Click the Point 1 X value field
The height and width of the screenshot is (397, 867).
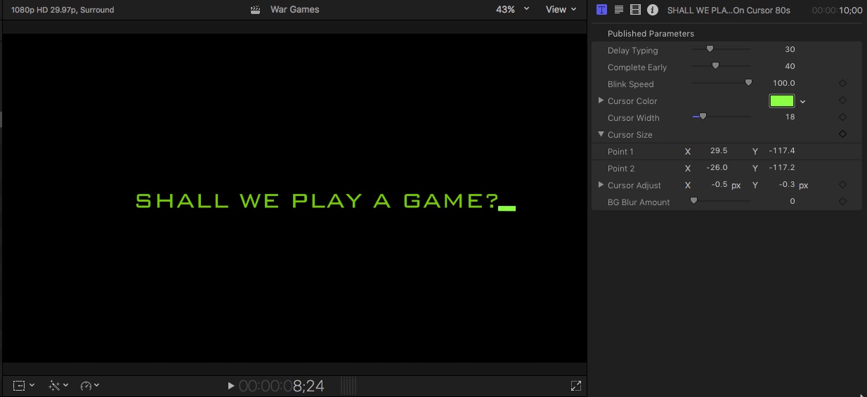click(x=718, y=151)
